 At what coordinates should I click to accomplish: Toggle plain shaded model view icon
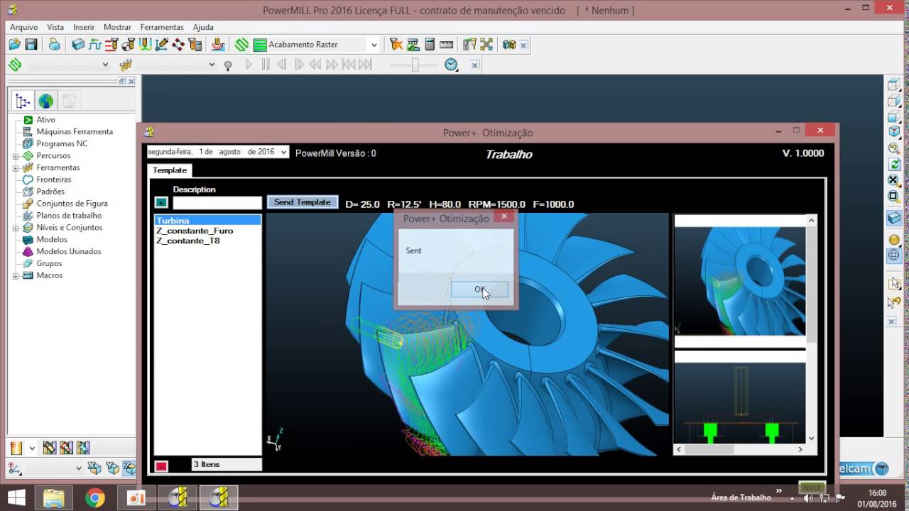coord(894,218)
